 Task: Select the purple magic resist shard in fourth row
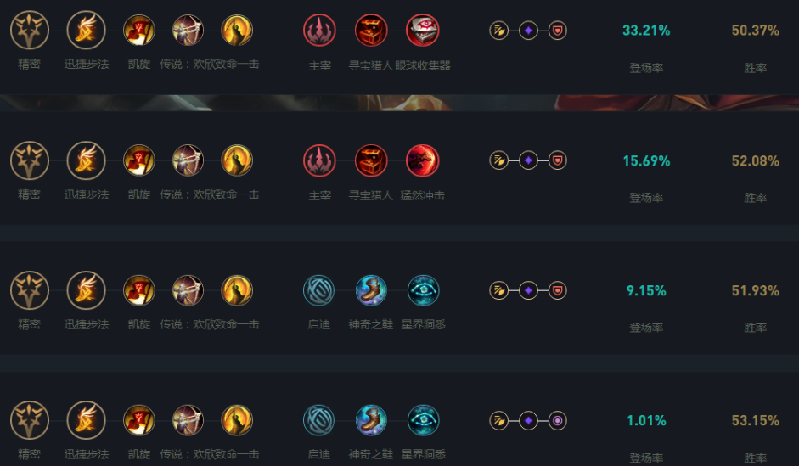[x=558, y=421]
